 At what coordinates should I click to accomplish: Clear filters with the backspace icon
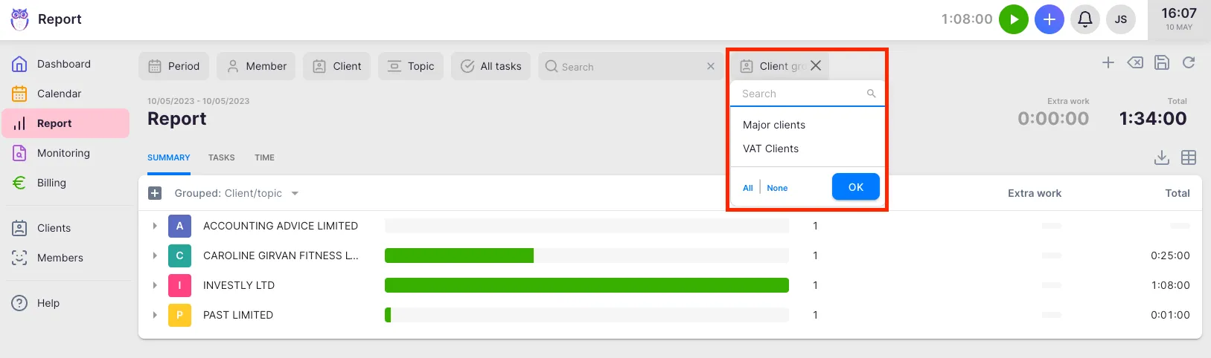point(1135,63)
